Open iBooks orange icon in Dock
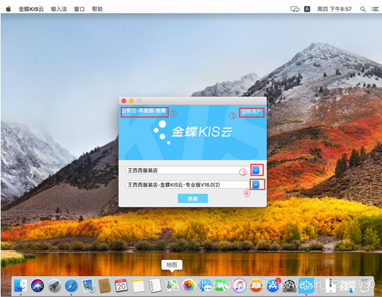Viewport: 382px width, 297px height. click(x=256, y=285)
